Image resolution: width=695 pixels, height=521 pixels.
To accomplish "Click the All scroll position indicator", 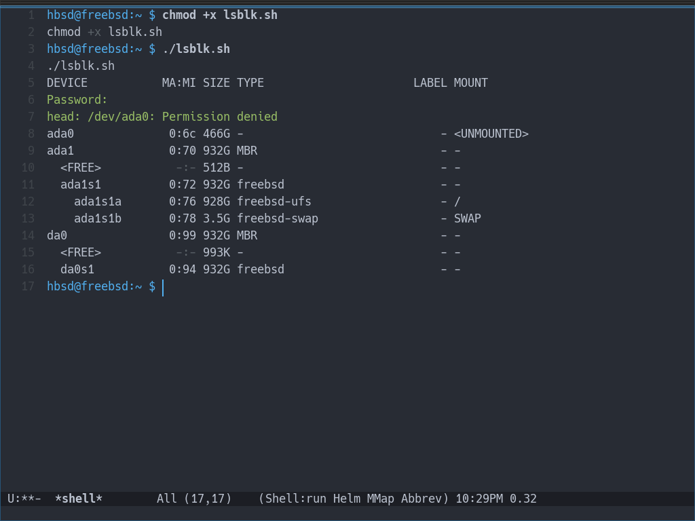I will (166, 499).
